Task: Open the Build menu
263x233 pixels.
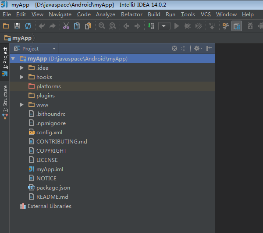Action: (x=154, y=14)
